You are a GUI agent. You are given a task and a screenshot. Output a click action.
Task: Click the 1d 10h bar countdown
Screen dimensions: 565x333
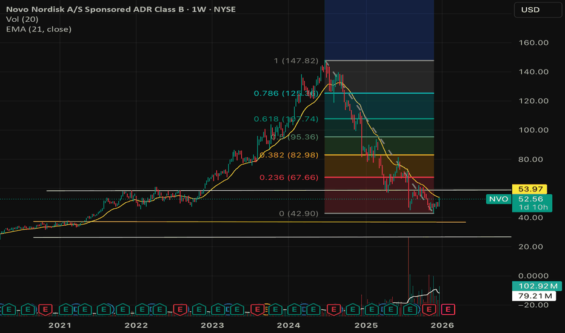tap(532, 207)
